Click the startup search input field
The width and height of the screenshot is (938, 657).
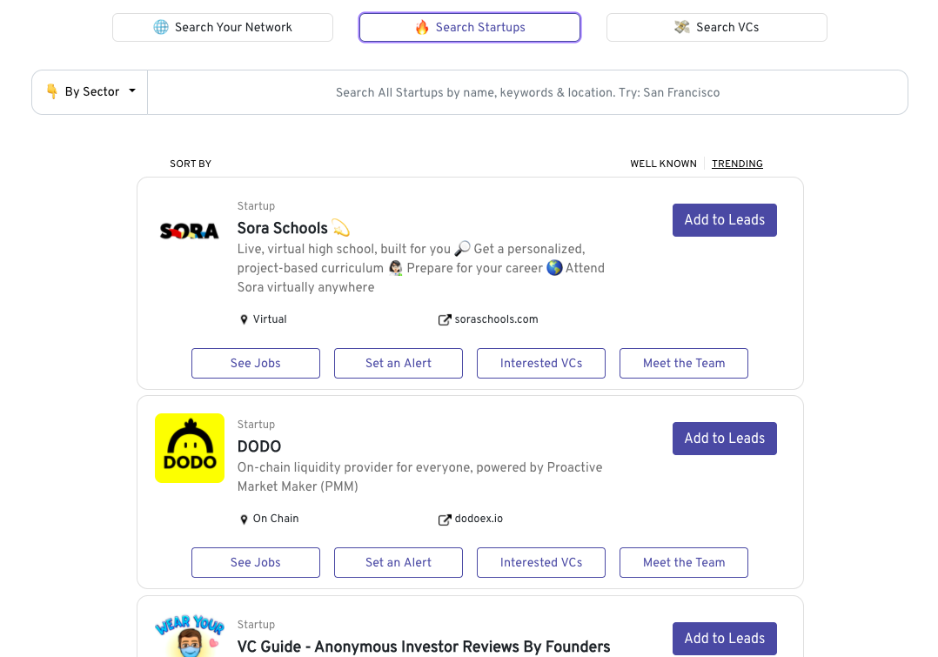(x=527, y=92)
